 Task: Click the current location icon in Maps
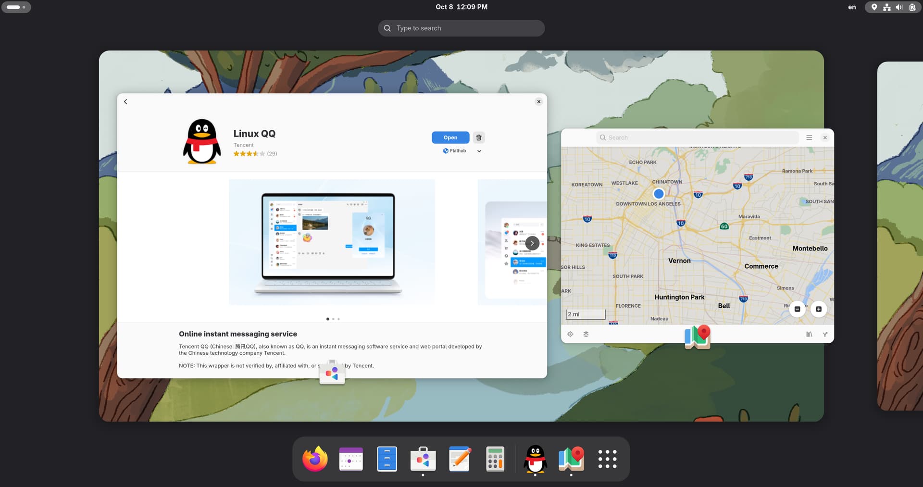570,334
